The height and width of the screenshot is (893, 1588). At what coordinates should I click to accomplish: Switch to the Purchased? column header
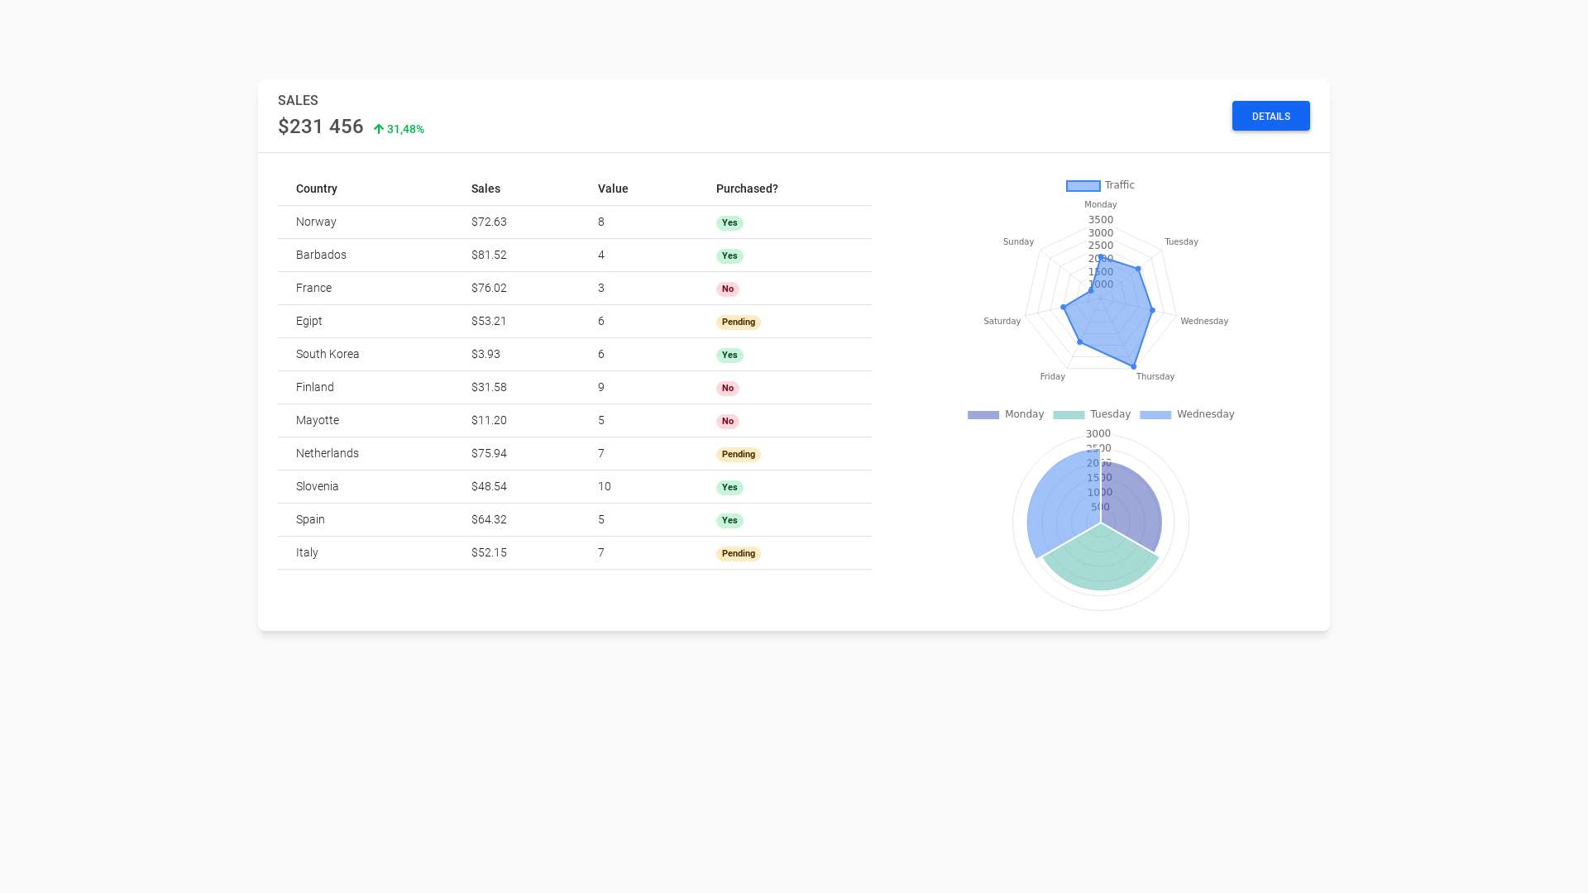pyautogui.click(x=746, y=189)
